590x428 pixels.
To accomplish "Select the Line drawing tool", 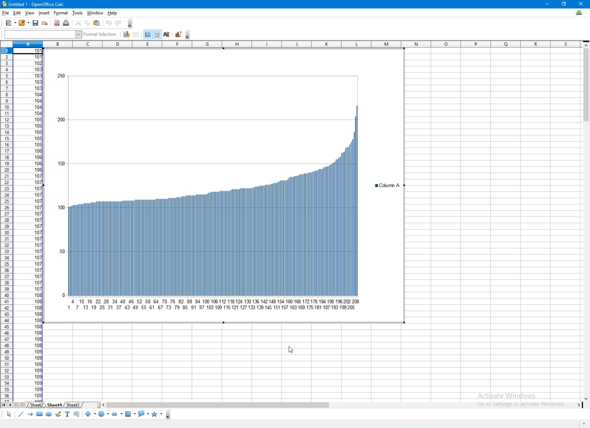I will pos(21,414).
